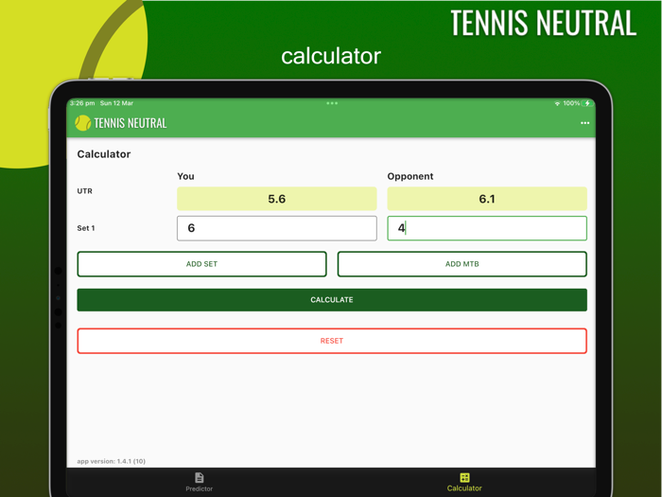Click the ADD MTB button
This screenshot has width=662, height=497.
point(462,264)
